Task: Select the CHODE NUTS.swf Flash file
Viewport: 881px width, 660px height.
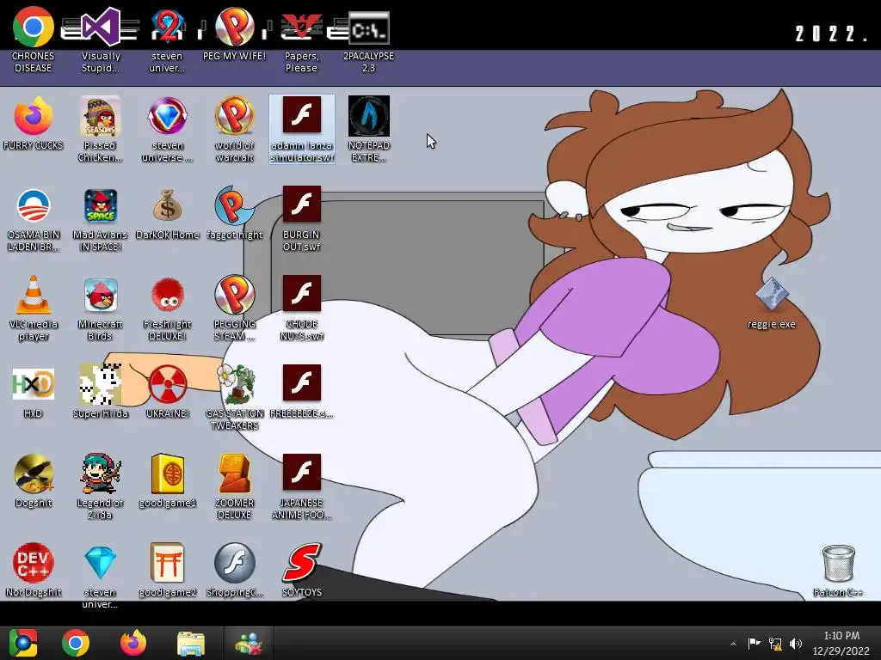Action: (302, 294)
